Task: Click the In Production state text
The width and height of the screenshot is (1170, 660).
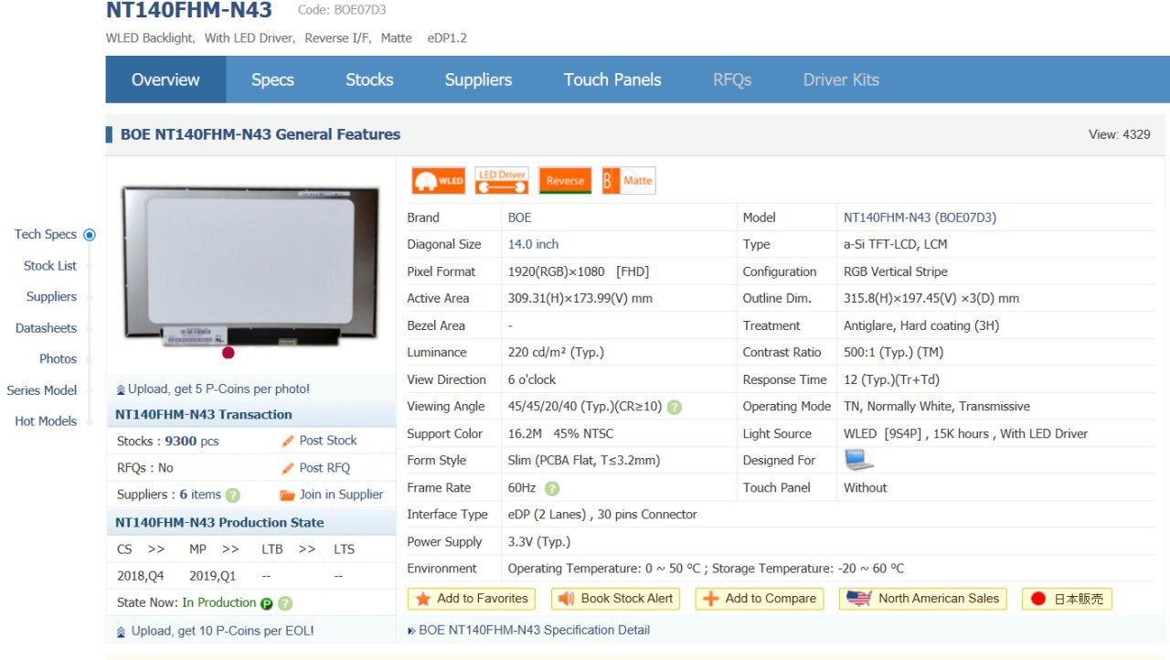Action: point(219,603)
